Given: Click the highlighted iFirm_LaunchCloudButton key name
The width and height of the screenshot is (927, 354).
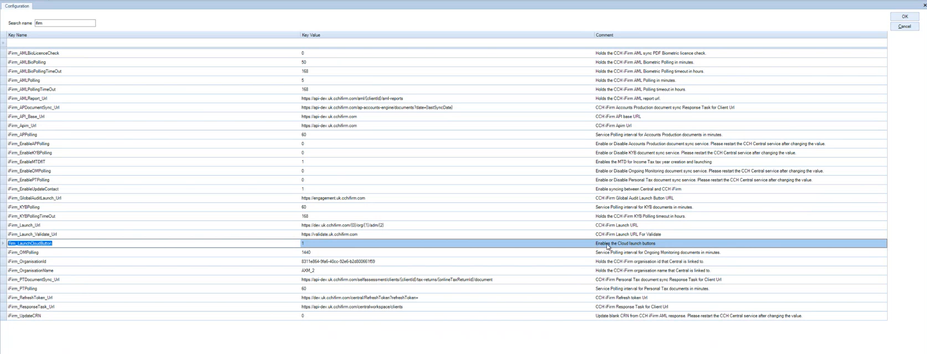Looking at the screenshot, I should (30, 243).
